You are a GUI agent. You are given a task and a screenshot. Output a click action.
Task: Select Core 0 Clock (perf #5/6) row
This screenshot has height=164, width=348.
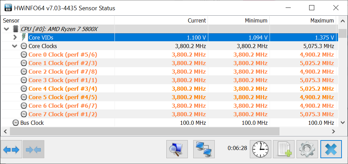(169, 55)
